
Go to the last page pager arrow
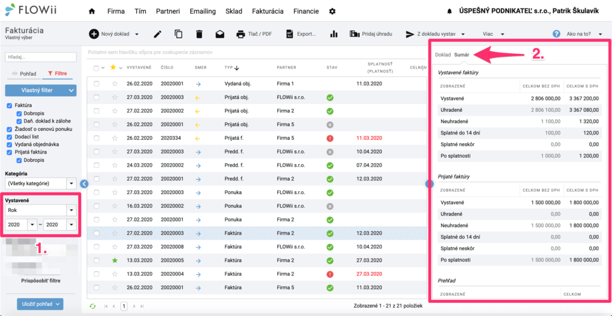[142, 306]
